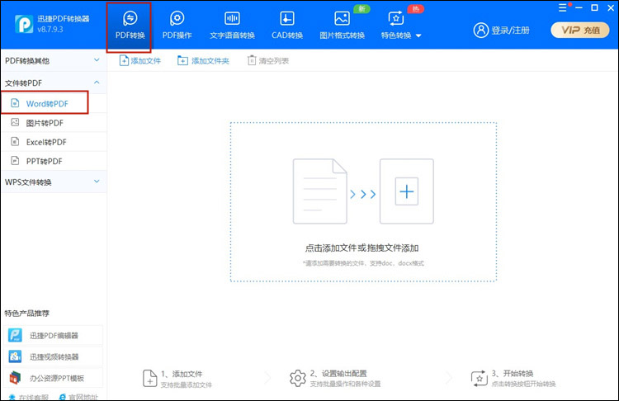Image resolution: width=619 pixels, height=401 pixels.
Task: Select PPT转PDF in sidebar
Action: tap(54, 161)
